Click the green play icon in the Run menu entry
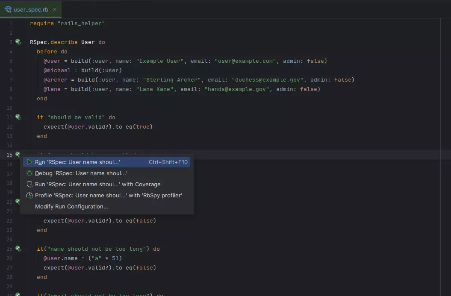 point(29,162)
